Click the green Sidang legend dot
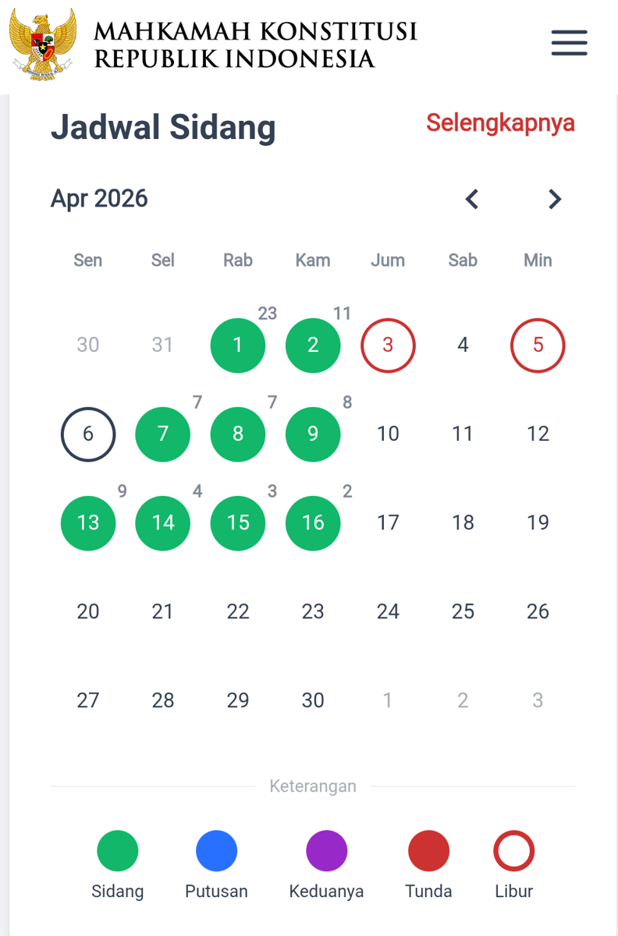The height and width of the screenshot is (936, 618). point(117,850)
